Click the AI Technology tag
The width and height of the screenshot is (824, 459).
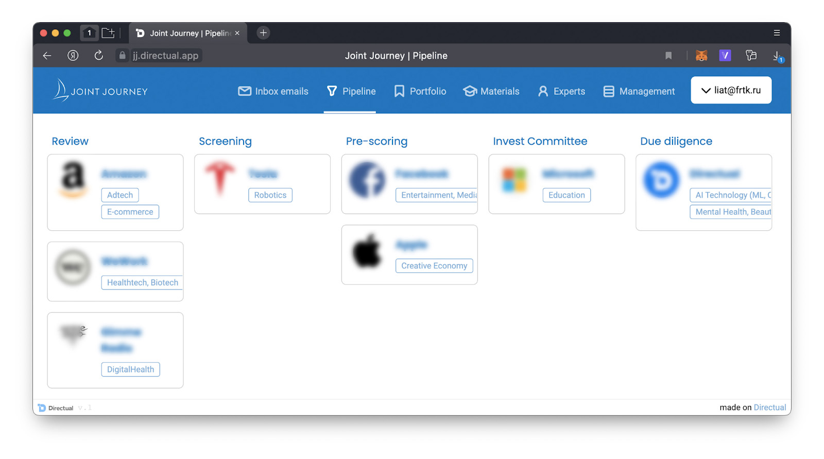[731, 195]
